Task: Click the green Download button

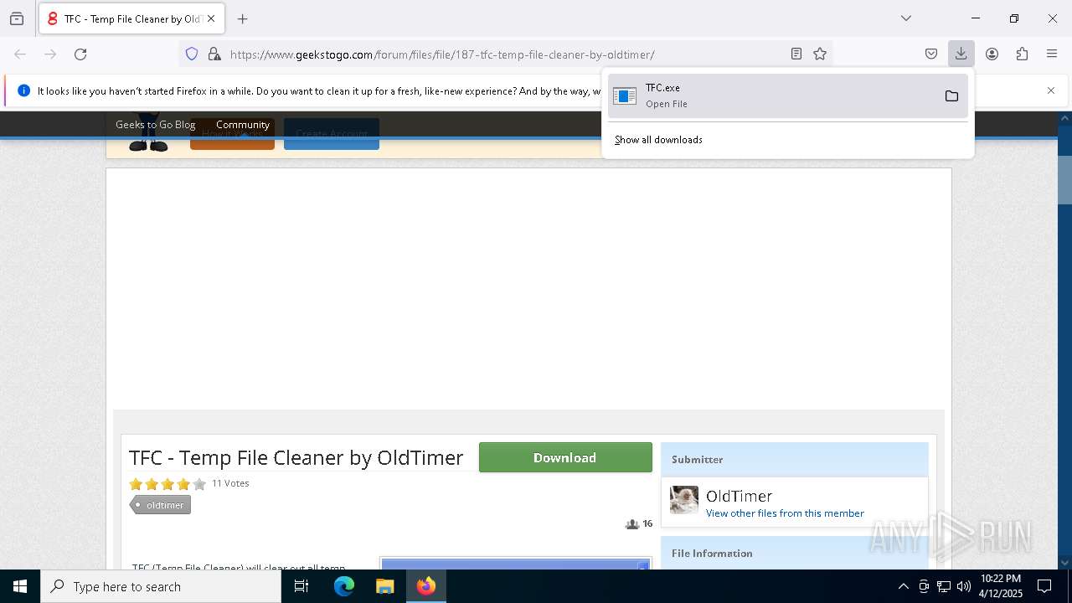Action: [565, 457]
